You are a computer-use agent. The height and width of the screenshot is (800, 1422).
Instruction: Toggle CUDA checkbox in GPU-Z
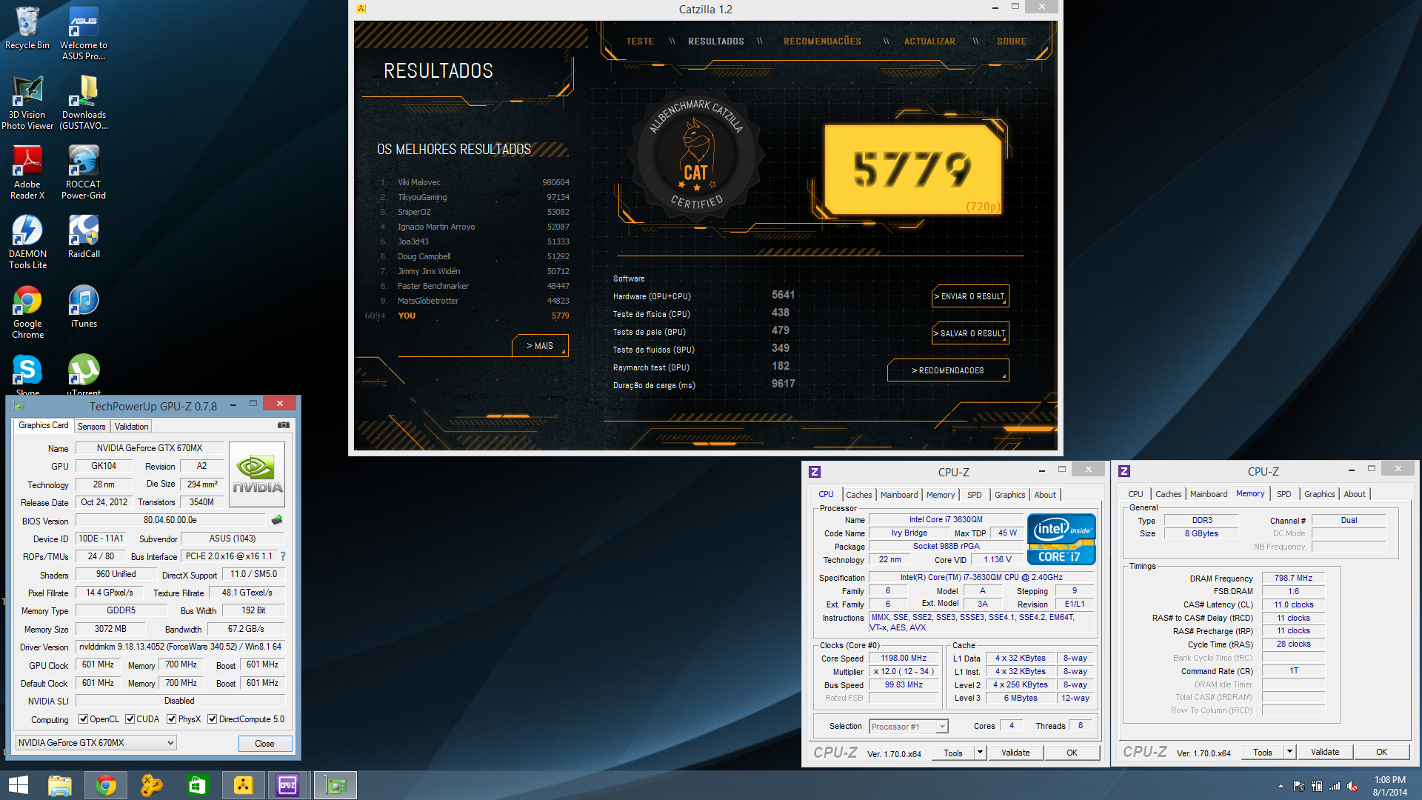130,719
